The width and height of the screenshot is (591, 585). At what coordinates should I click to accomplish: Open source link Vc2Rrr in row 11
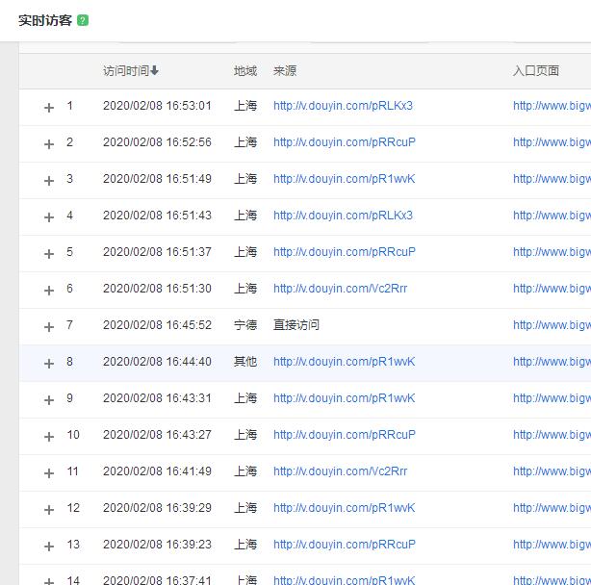[x=341, y=471]
